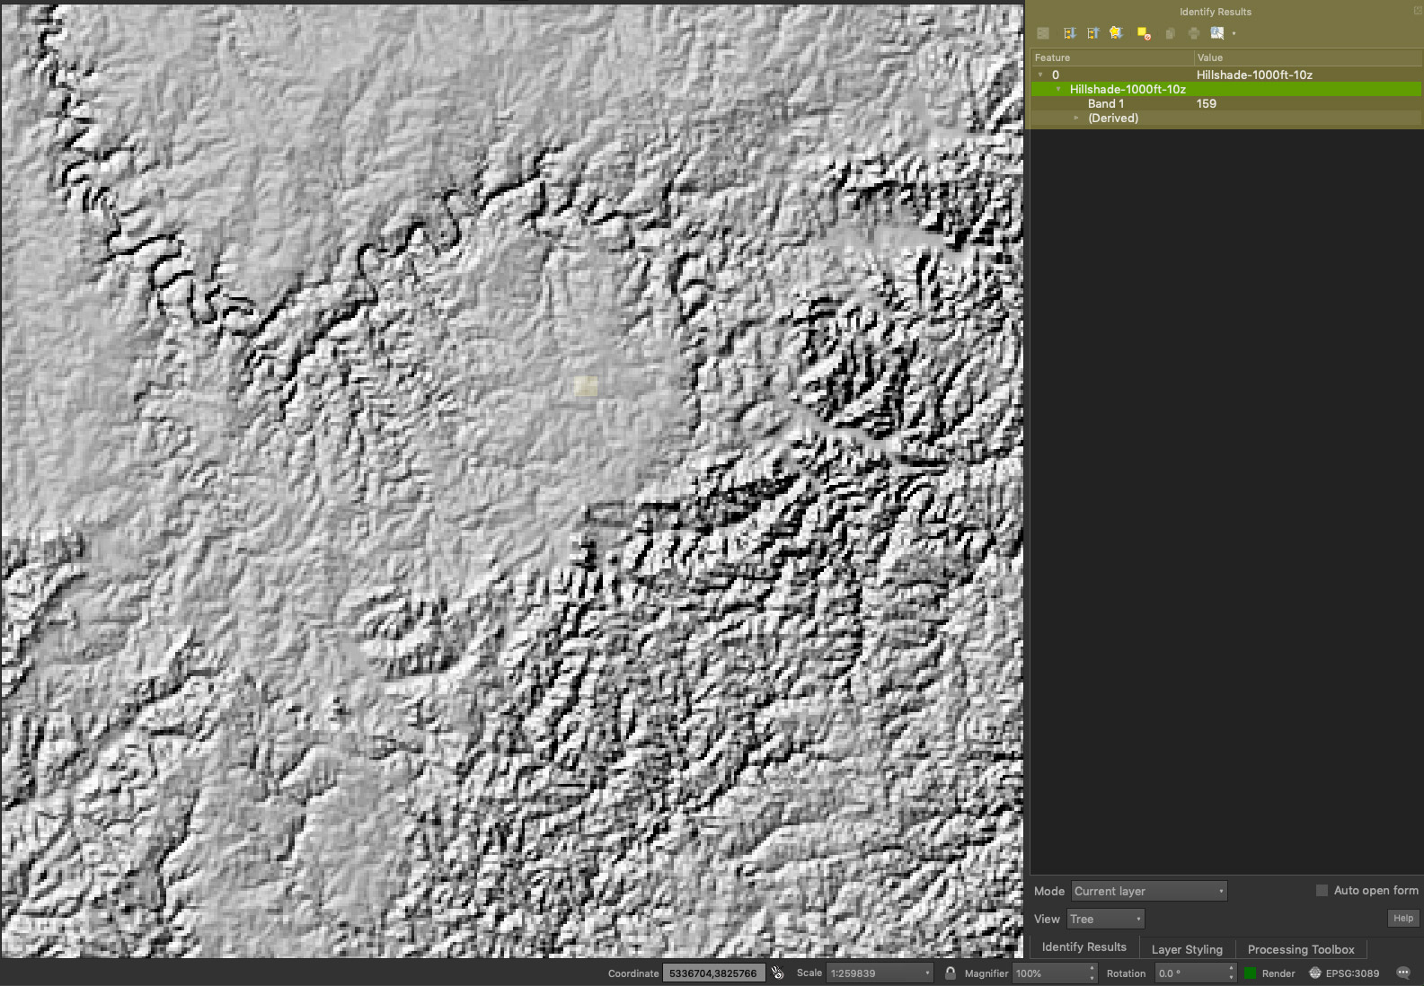This screenshot has width=1424, height=986.
Task: Click the Value column header
Action: (x=1308, y=57)
